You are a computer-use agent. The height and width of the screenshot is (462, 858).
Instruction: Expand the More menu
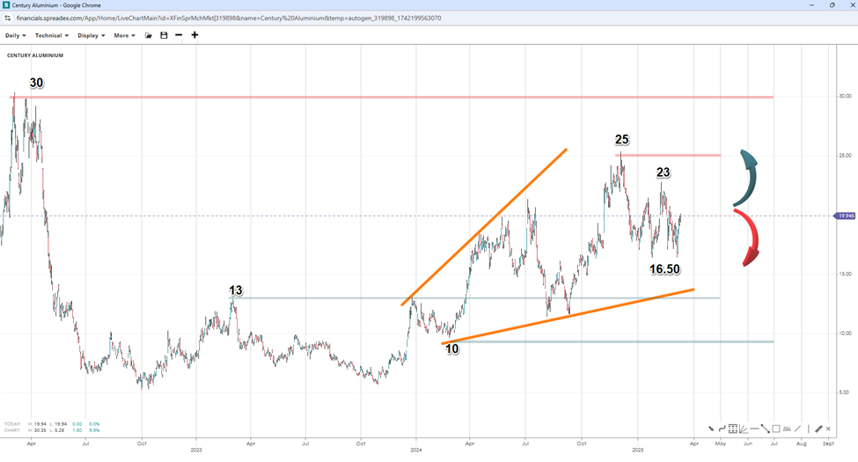tap(124, 35)
